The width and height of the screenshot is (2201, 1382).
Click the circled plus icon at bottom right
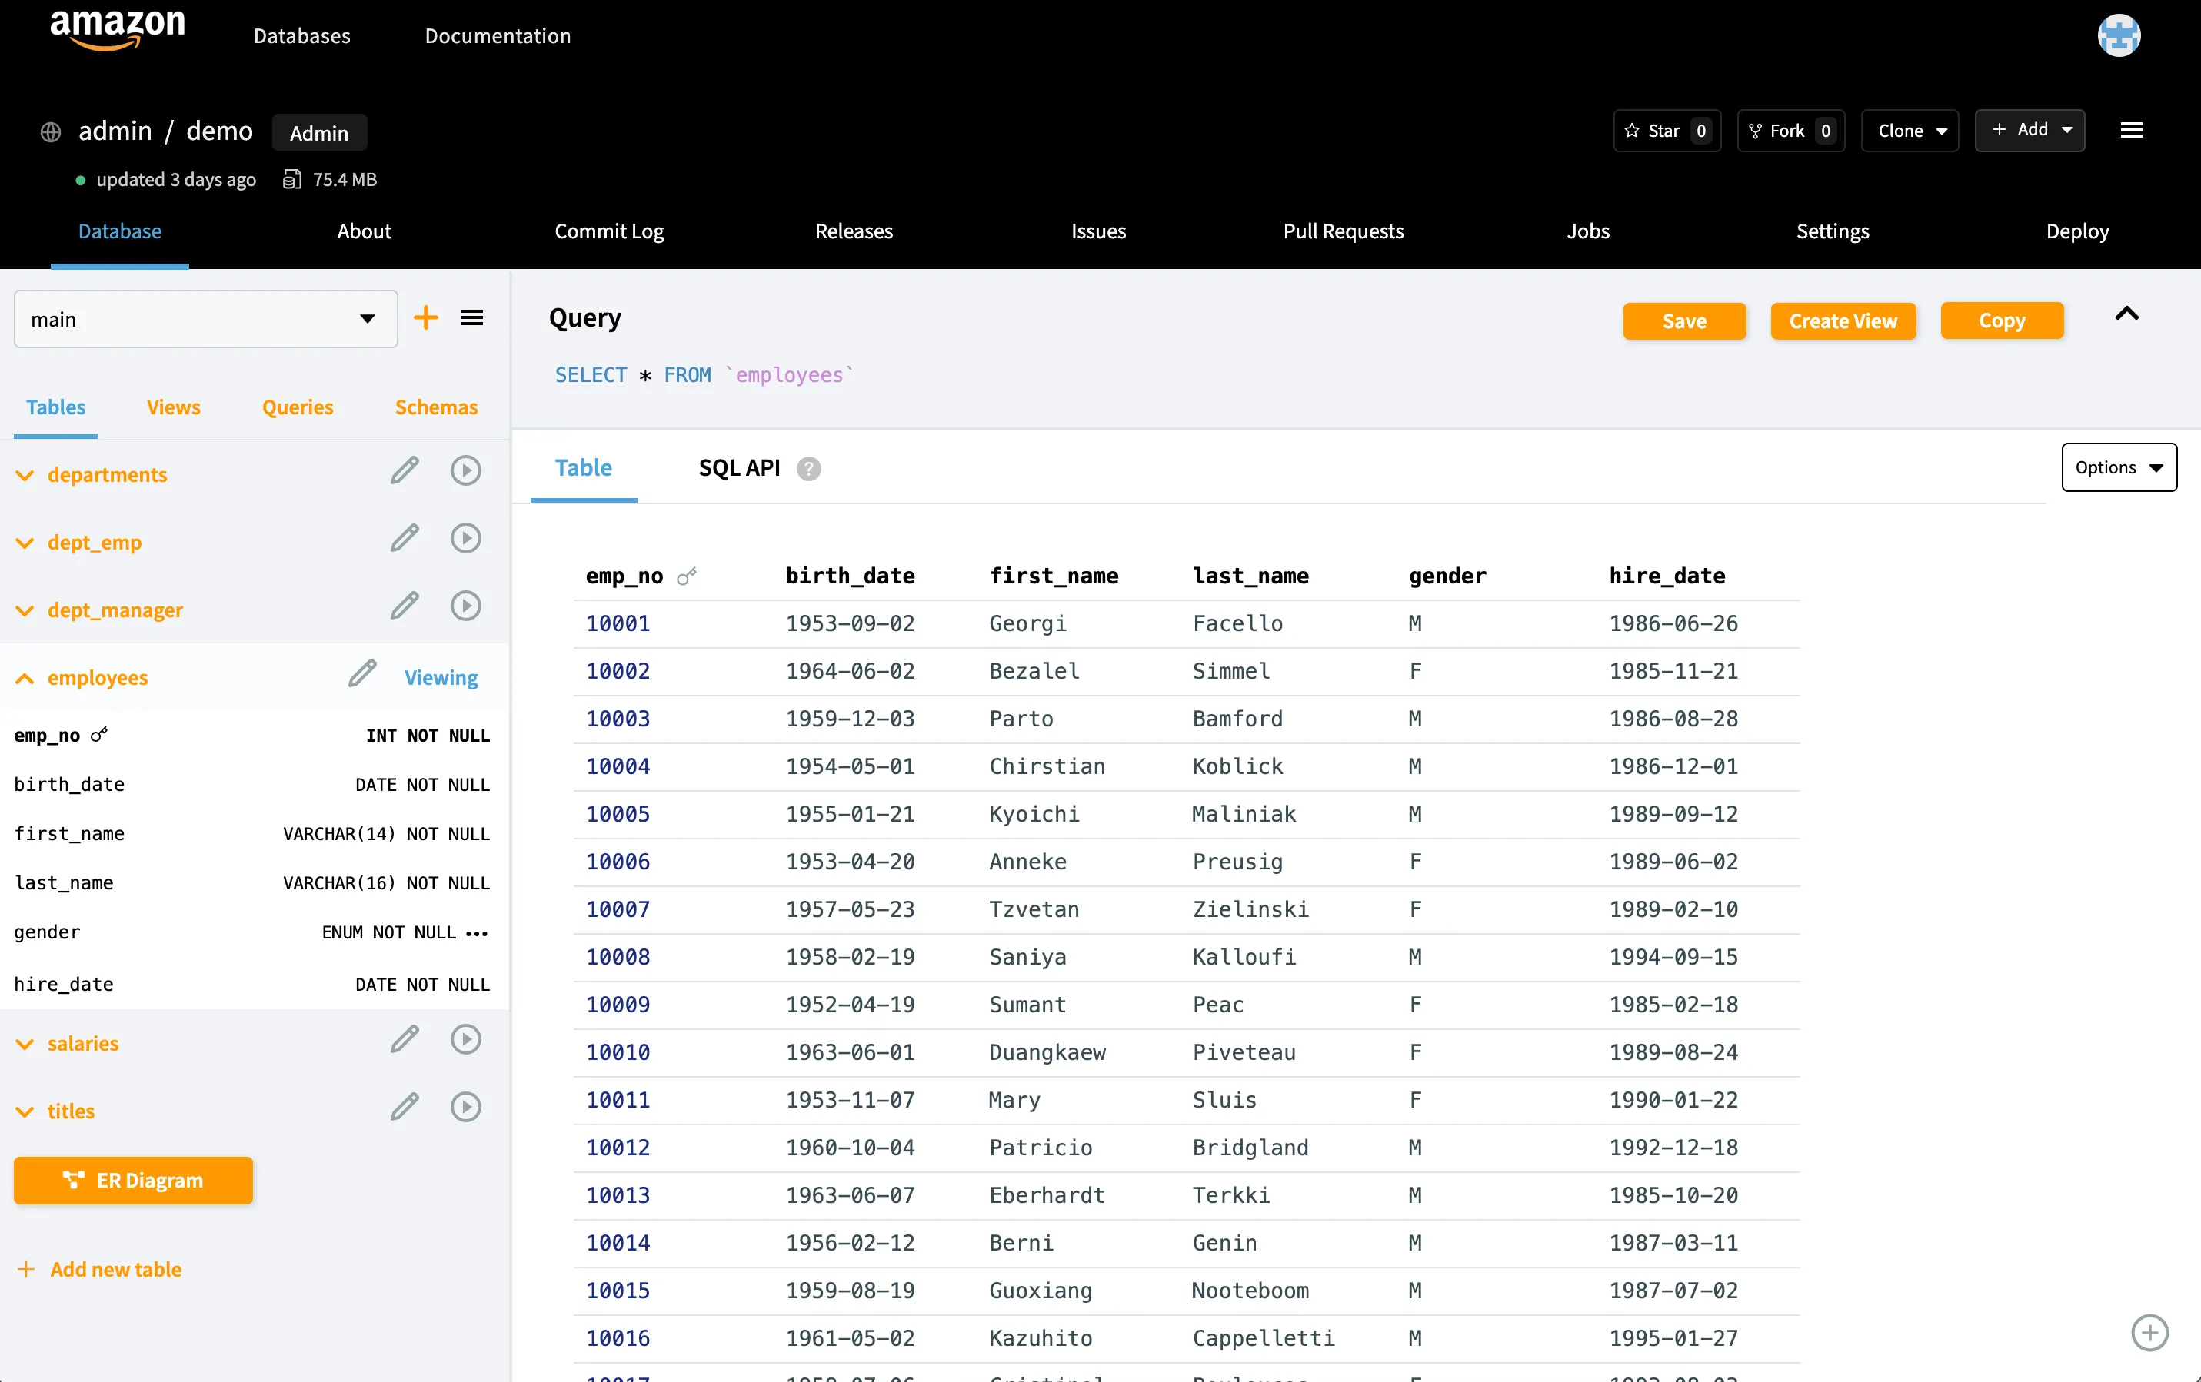point(2149,1333)
